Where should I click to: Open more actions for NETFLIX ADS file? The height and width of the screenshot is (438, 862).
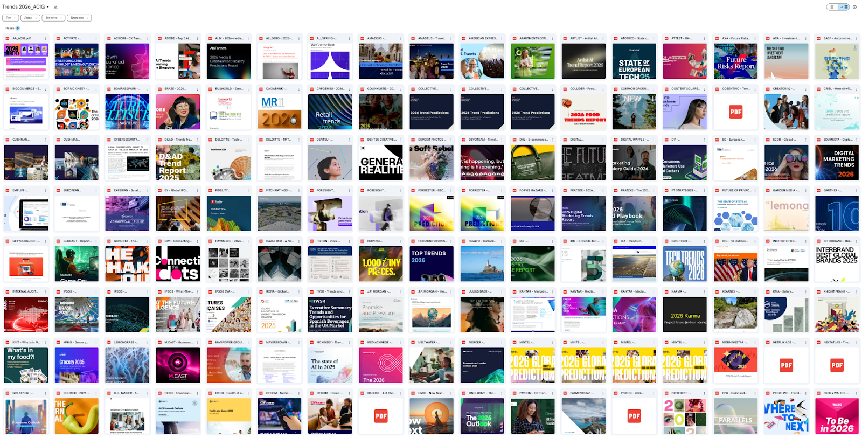point(806,342)
